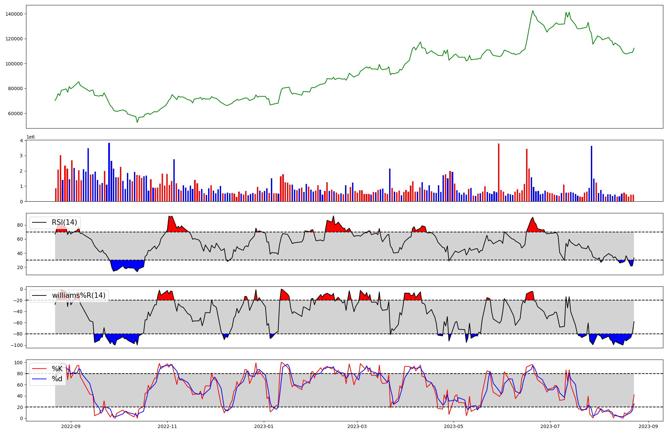
Task: Click the 2023-01 date tick label
Action: (264, 426)
